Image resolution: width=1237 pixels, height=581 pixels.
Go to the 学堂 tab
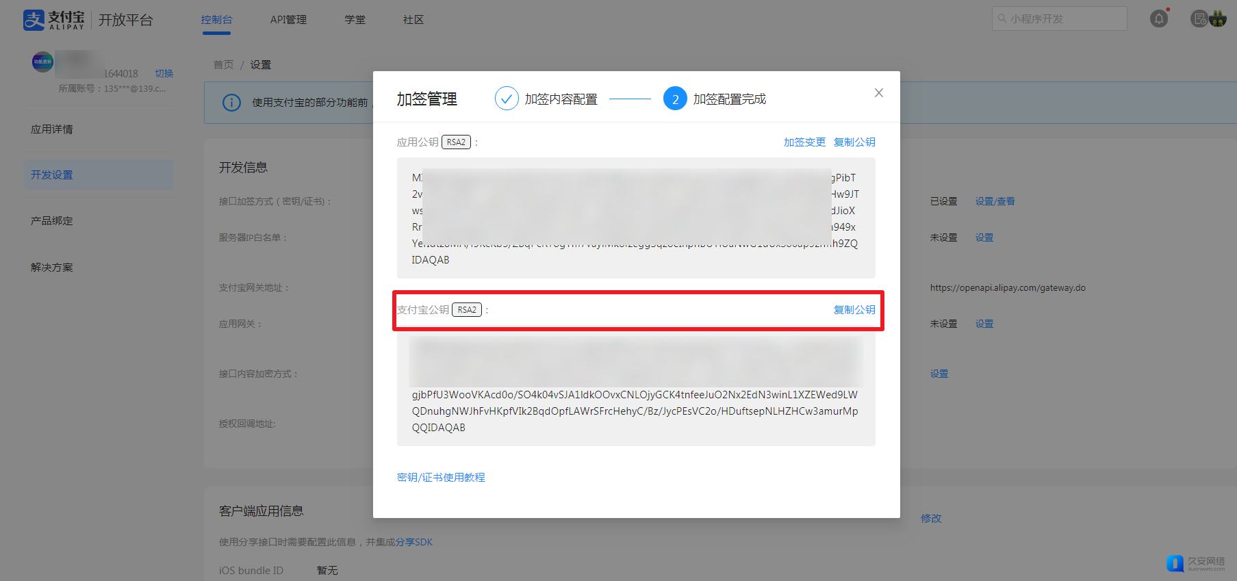pyautogui.click(x=355, y=20)
